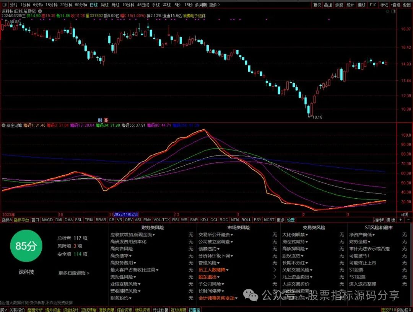Expand 更多 indicators list
Viewport: 413px width, 312px height.
coord(281,220)
